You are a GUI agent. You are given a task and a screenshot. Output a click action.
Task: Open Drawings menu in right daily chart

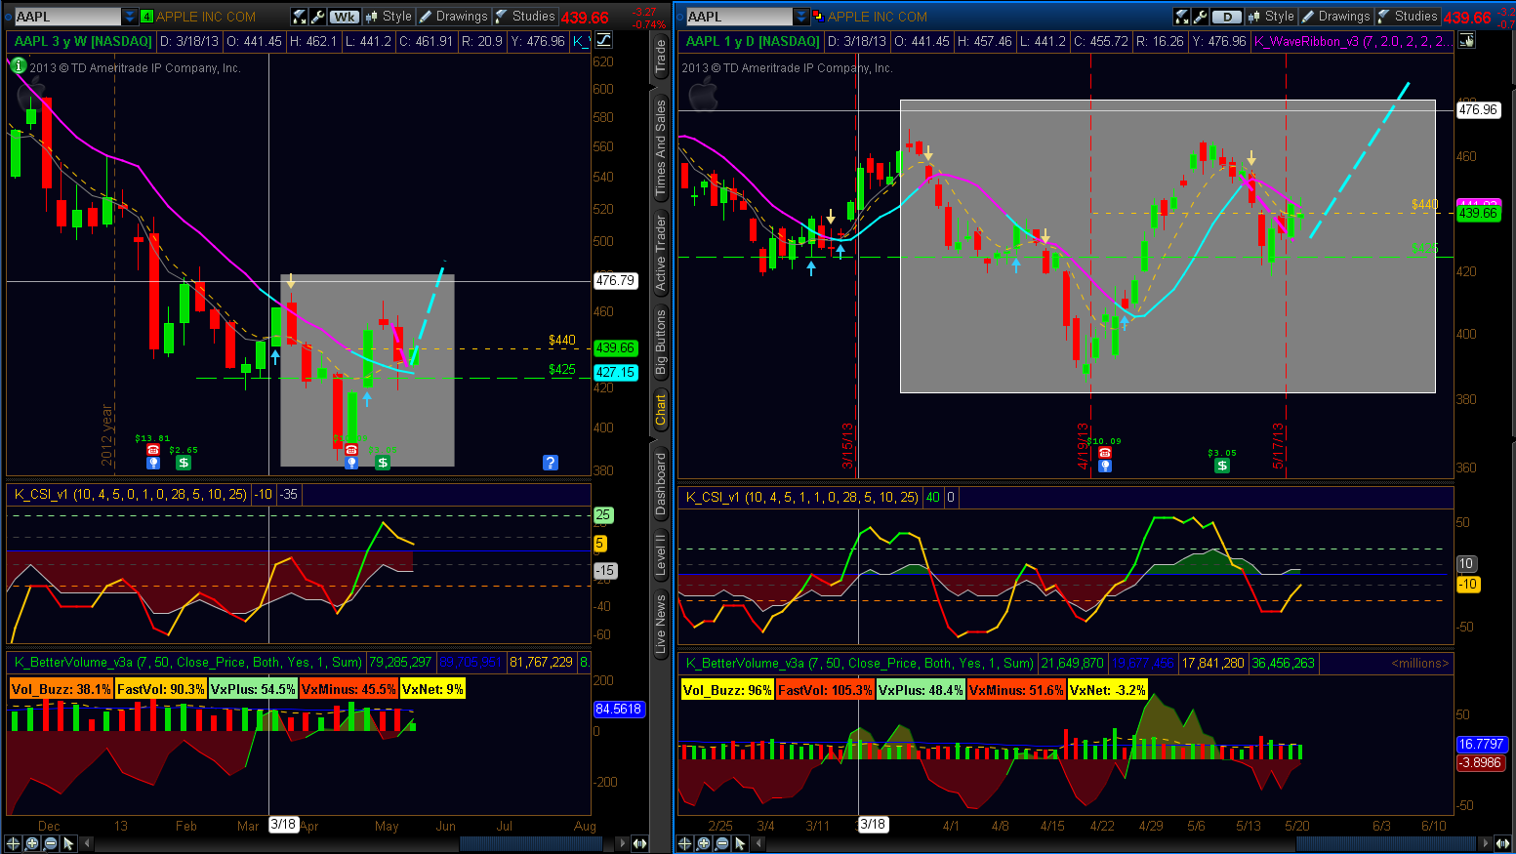coord(1336,17)
